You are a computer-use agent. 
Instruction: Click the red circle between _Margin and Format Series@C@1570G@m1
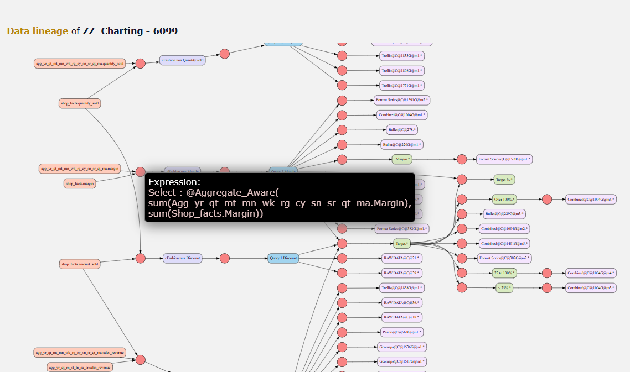462,159
